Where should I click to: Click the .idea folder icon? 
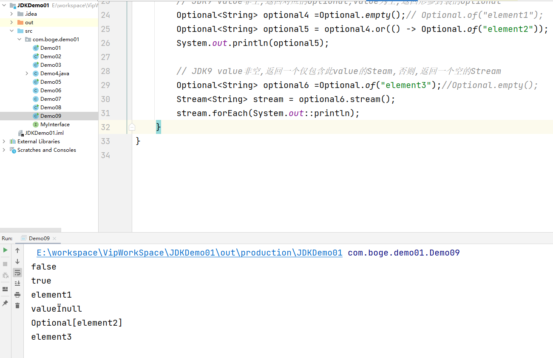[x=20, y=14]
